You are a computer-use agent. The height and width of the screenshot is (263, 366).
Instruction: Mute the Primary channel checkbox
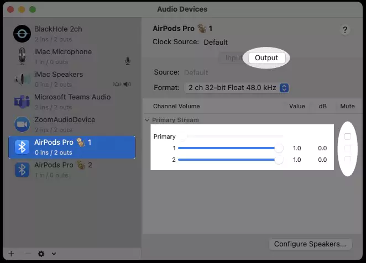pyautogui.click(x=348, y=136)
